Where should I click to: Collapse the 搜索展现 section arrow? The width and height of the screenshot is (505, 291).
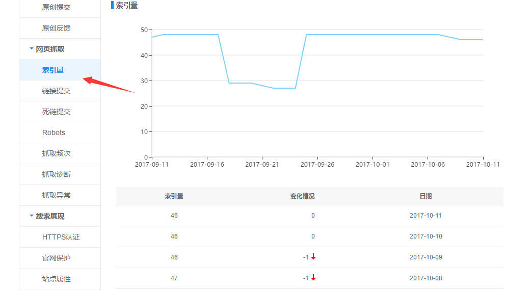tap(32, 216)
